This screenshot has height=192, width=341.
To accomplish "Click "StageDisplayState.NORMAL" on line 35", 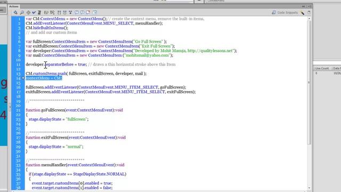I will point(99,174).
